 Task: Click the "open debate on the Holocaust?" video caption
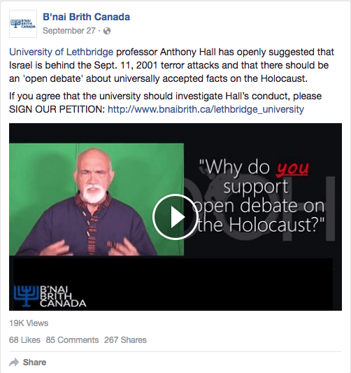point(258,215)
